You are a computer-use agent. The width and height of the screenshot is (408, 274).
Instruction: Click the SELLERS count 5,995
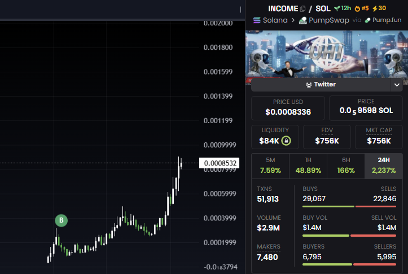click(x=387, y=257)
